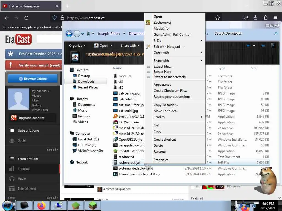
Task: Click Create shortcut entry
Action: (165, 139)
